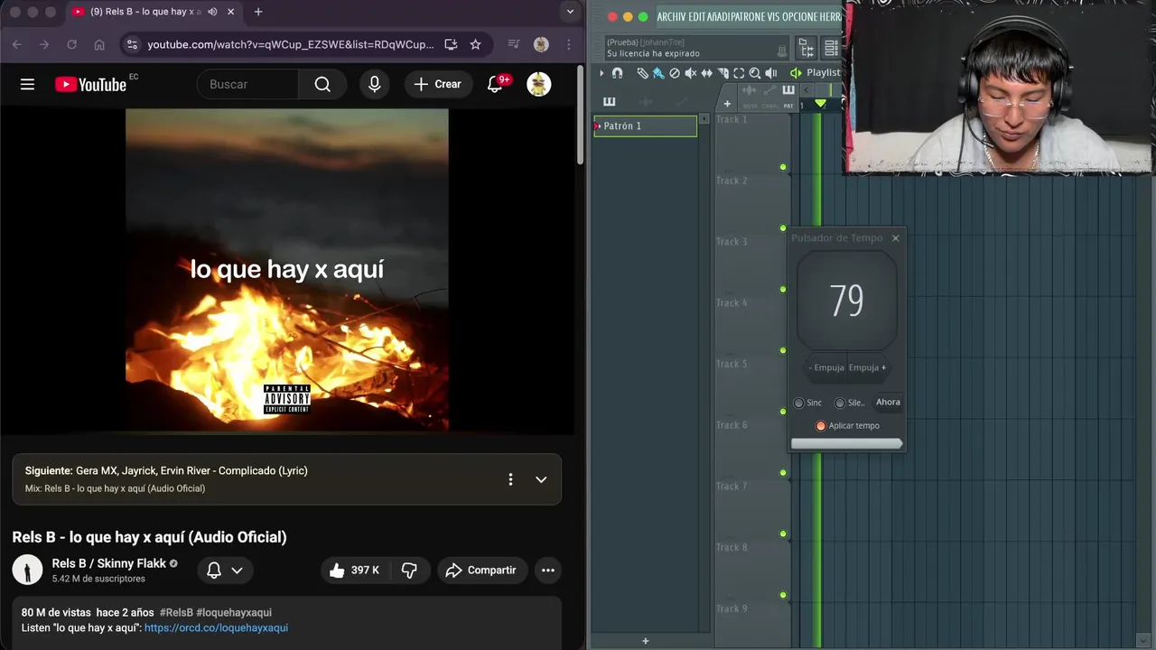Click the Empuja + nudge button
Image resolution: width=1156 pixels, height=650 pixels.
click(867, 367)
